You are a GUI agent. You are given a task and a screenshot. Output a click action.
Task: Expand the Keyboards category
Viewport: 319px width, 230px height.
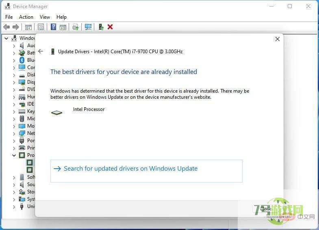[14, 112]
